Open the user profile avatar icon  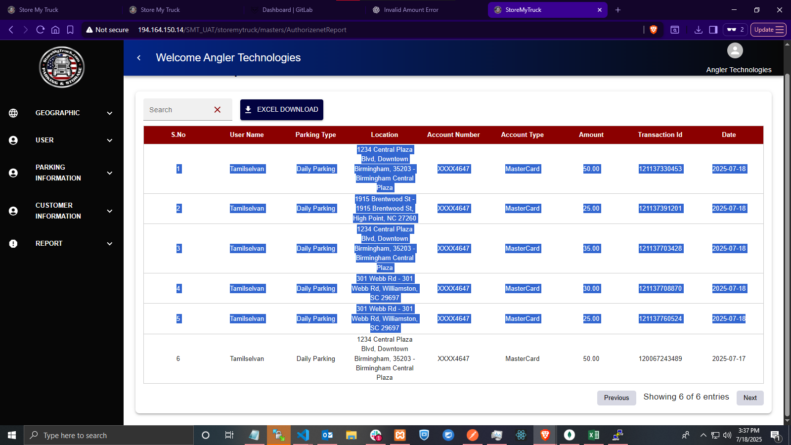point(735,50)
